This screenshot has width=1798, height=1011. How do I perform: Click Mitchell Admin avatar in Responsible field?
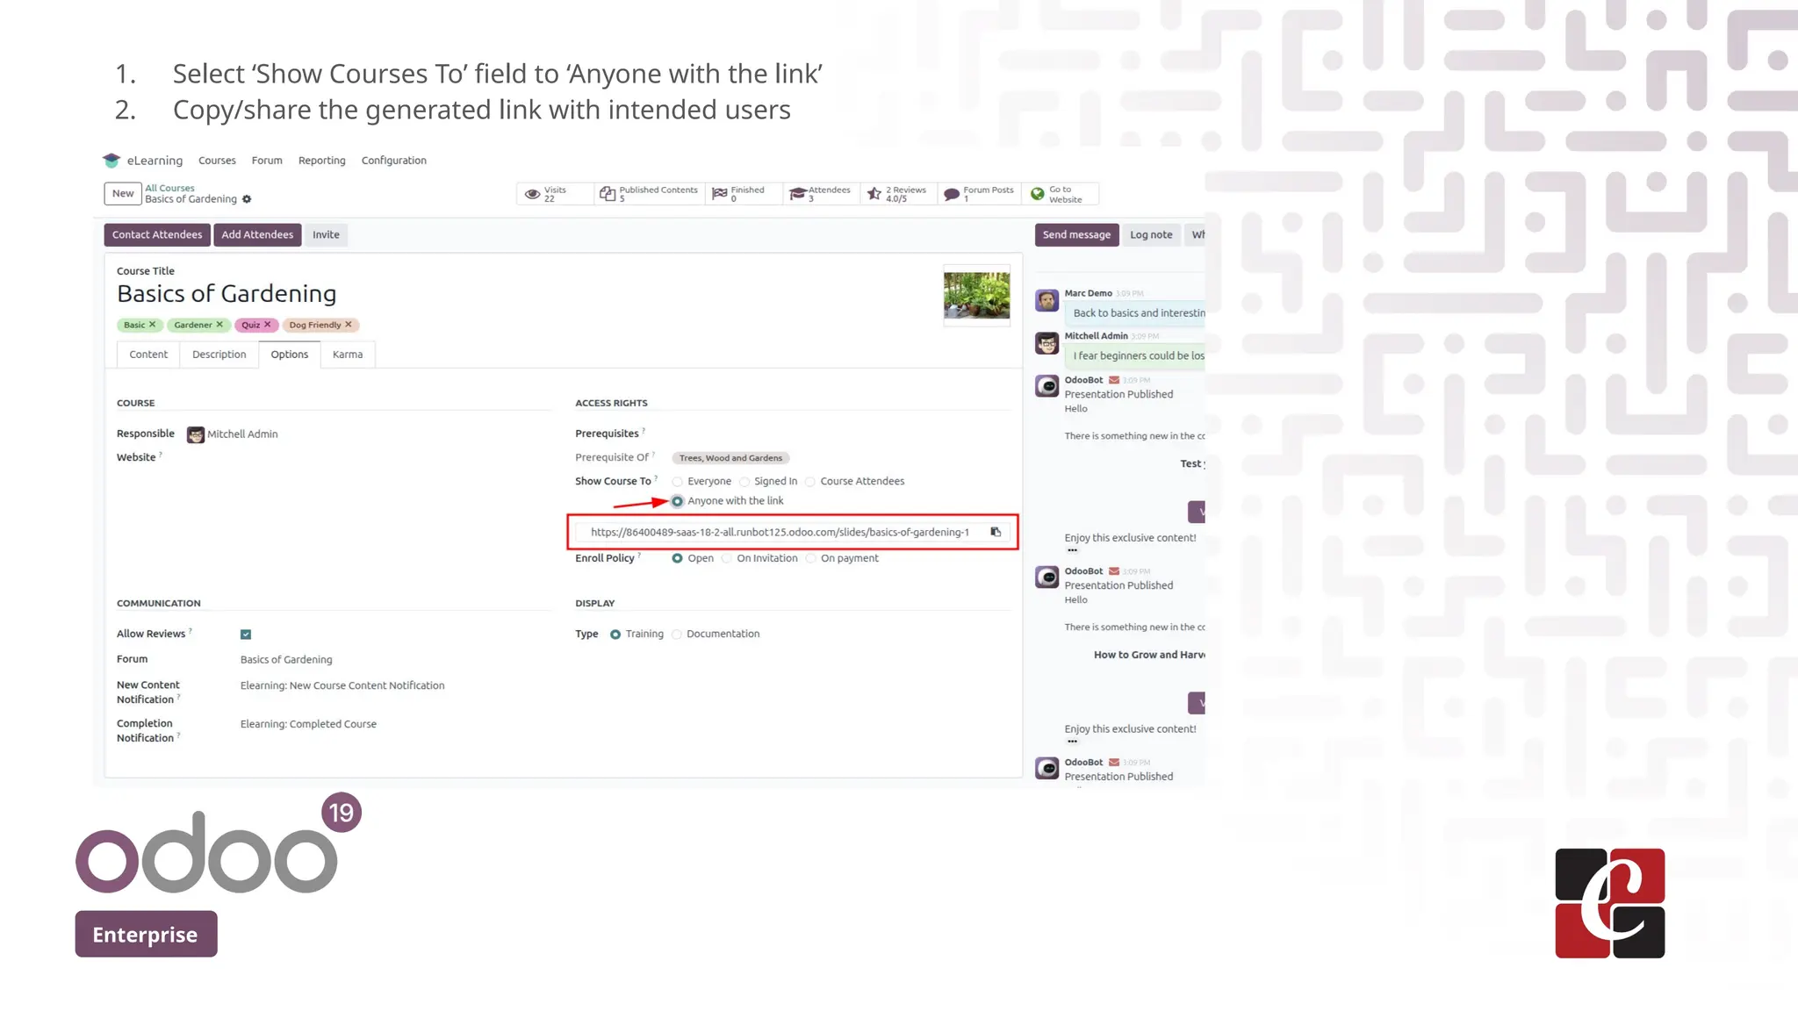(196, 434)
